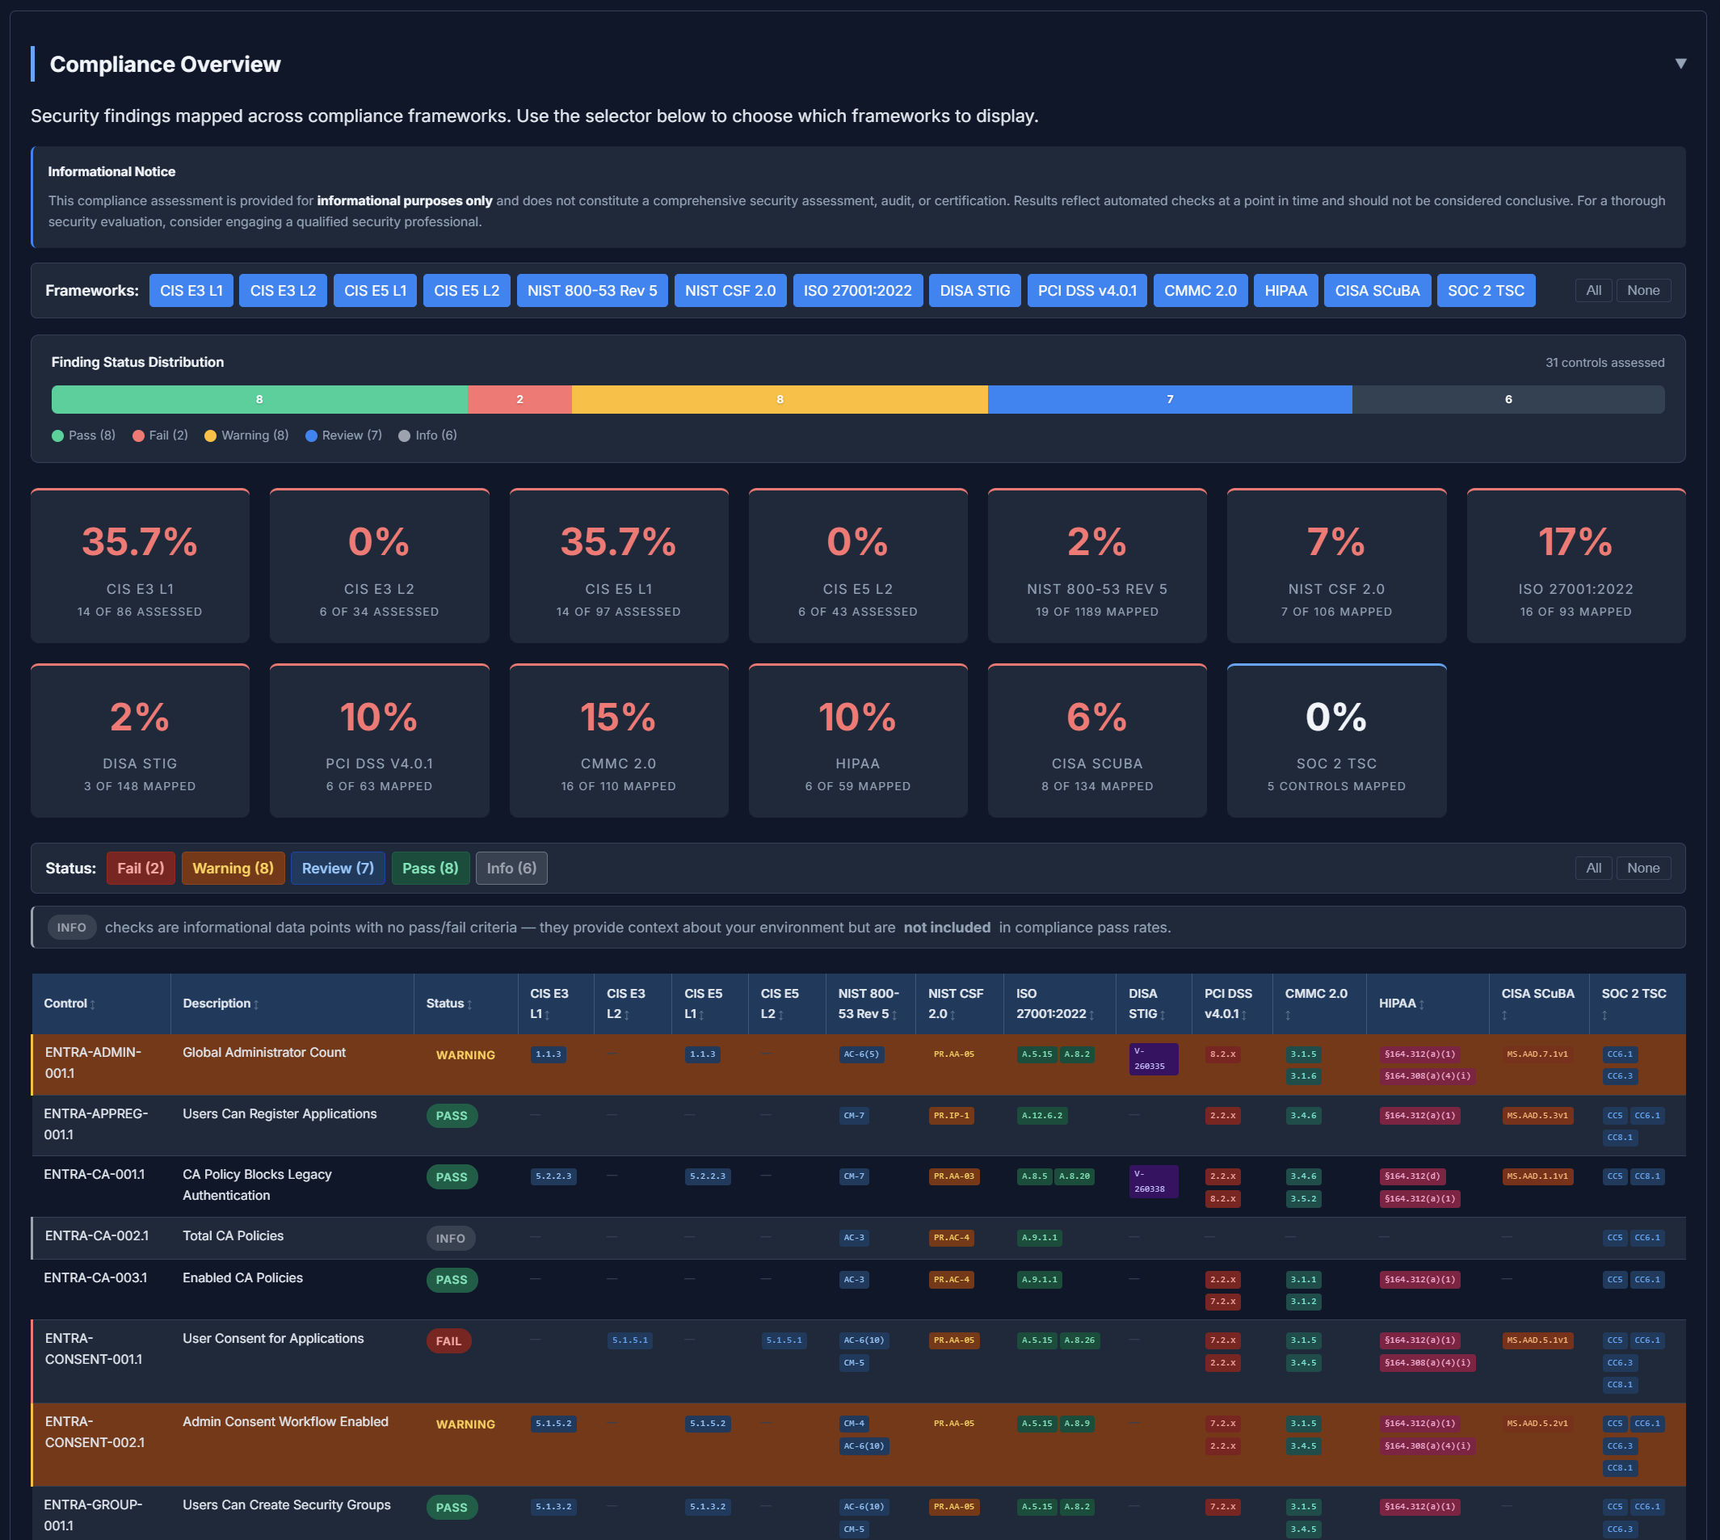Toggle the NIST CSF 2.0 framework filter
The height and width of the screenshot is (1540, 1720).
coord(730,290)
